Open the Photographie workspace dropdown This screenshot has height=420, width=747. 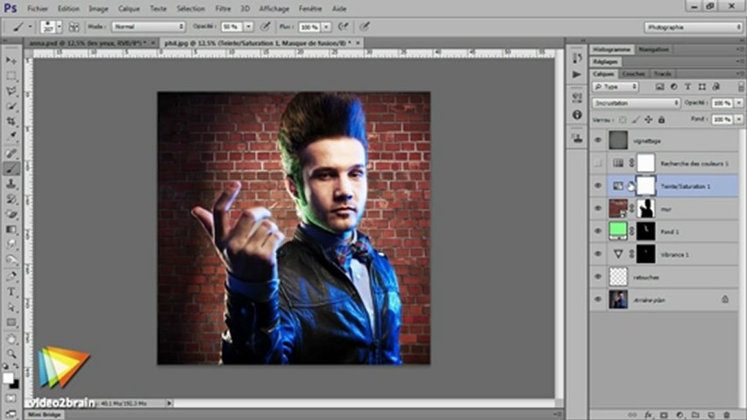point(693,27)
